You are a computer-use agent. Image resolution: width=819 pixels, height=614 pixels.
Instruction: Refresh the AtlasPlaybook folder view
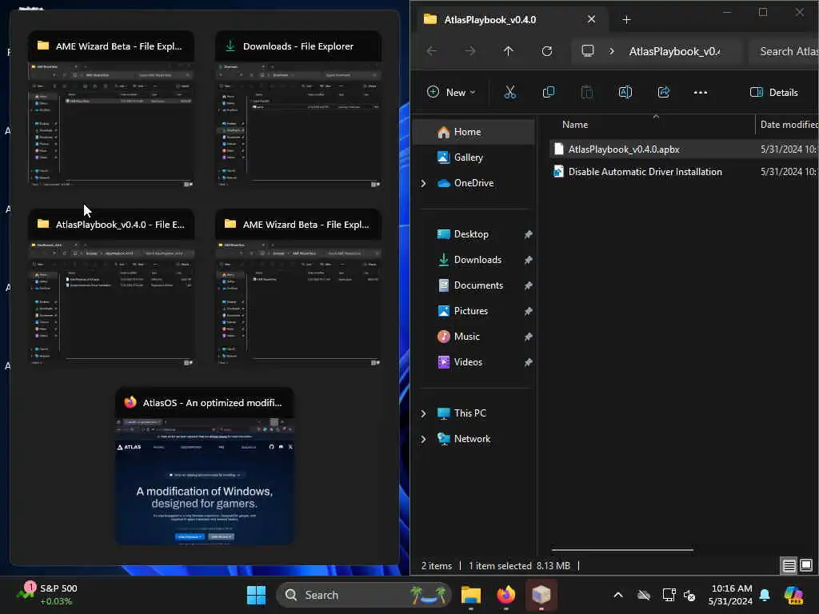[547, 51]
